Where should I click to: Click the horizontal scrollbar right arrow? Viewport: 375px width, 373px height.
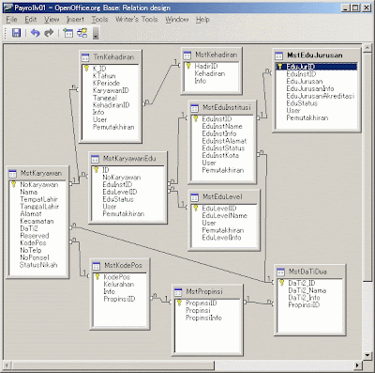357,365
